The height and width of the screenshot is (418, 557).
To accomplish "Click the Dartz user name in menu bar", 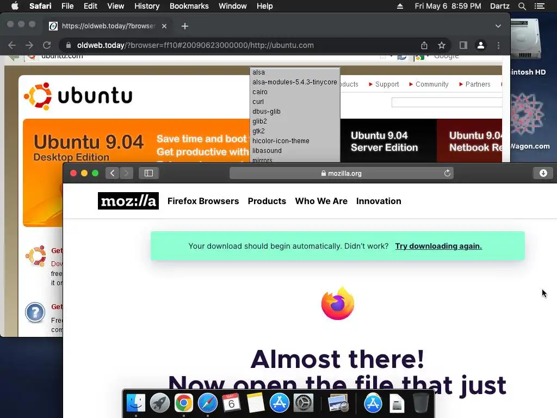I will tap(499, 6).
